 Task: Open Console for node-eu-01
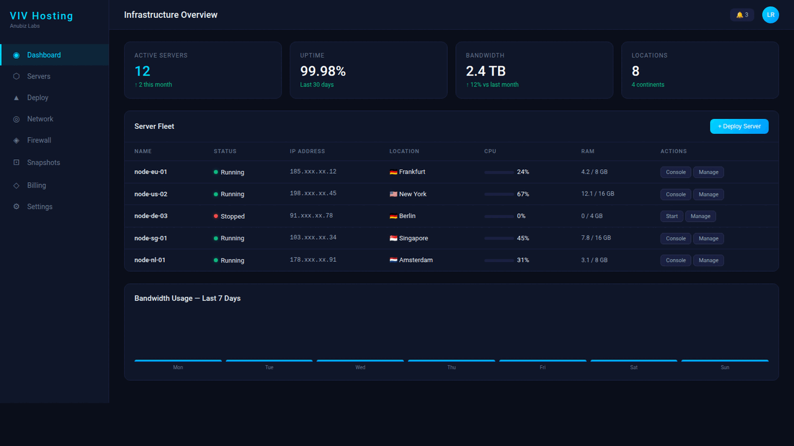pyautogui.click(x=676, y=172)
